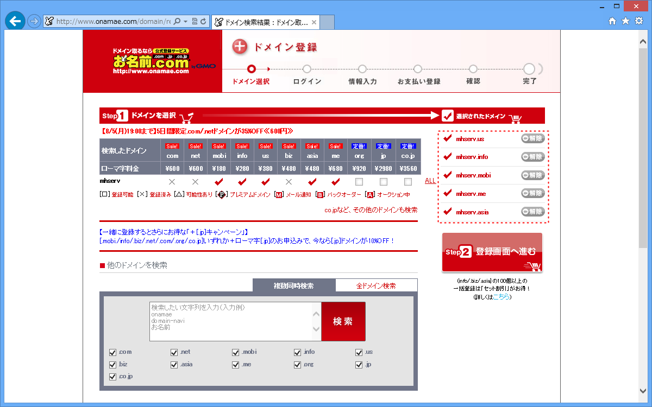Remove mhserv.us with its 解除 button
This screenshot has height=407, width=652.
tap(532, 138)
